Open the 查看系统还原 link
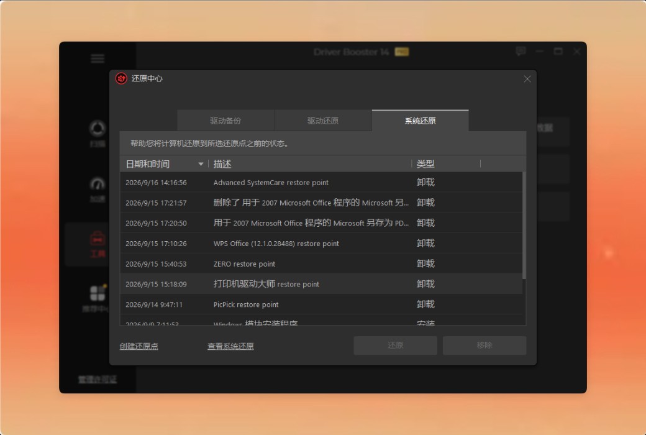This screenshot has width=646, height=435. (x=230, y=346)
